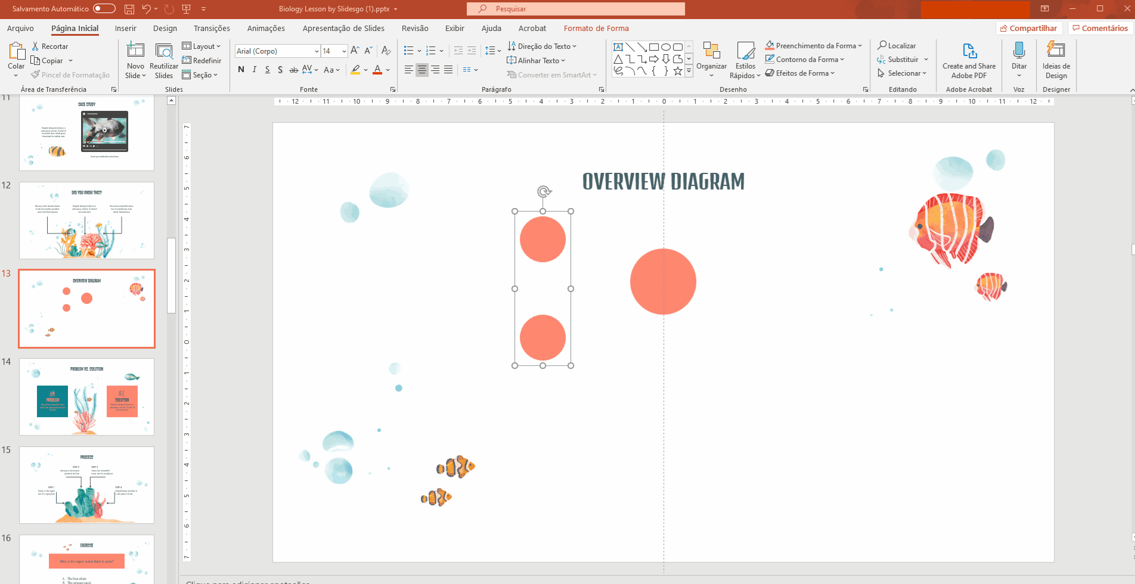Select slide 14 Problem vs Solution thumbnail
This screenshot has width=1135, height=584.
click(87, 397)
